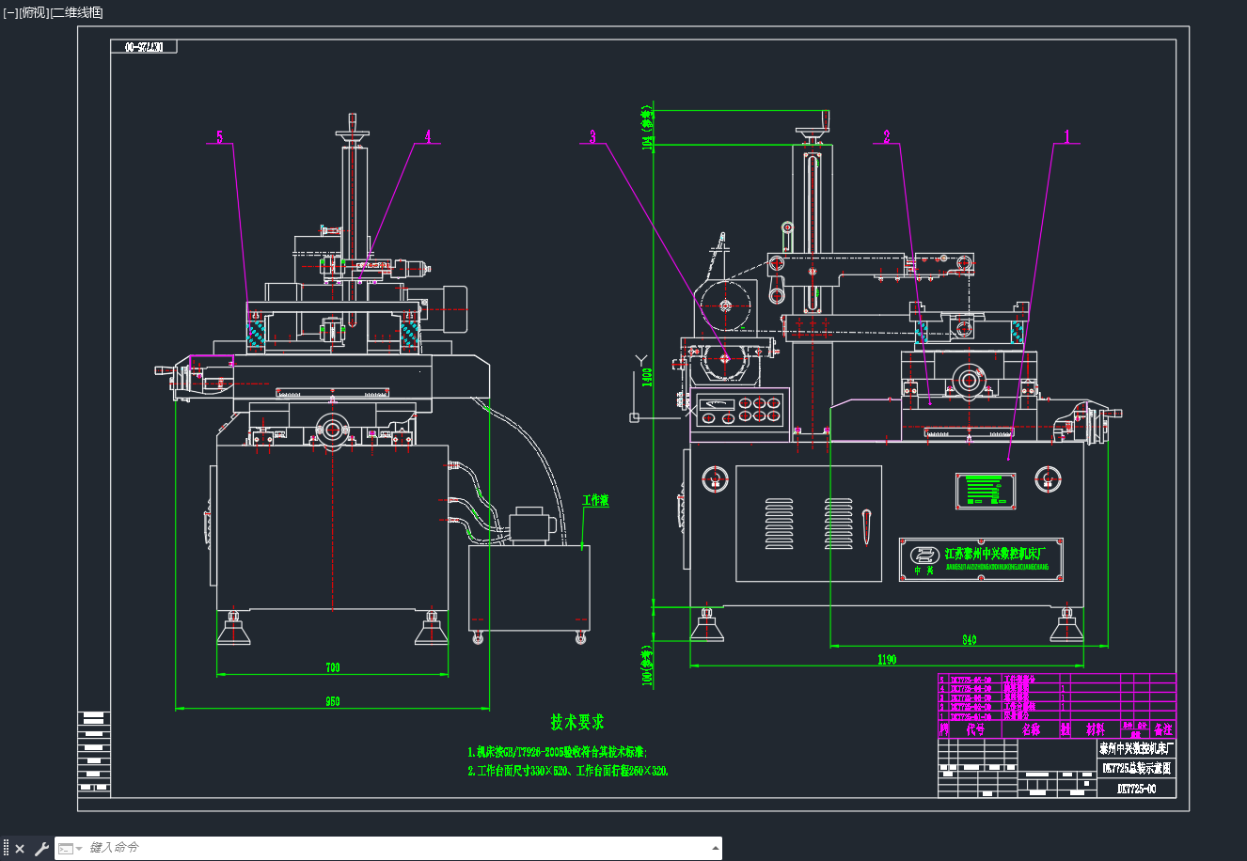This screenshot has width=1247, height=861.
Task: Select the 工作液 label text
Action: coord(595,500)
